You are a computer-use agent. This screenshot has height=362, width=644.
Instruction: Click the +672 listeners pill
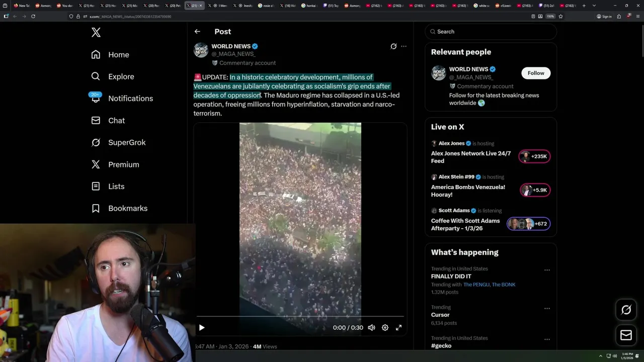pos(529,224)
